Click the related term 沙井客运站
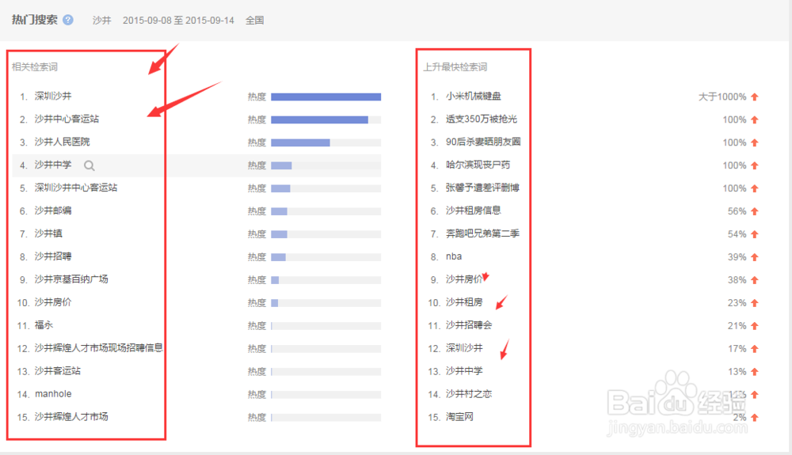The image size is (792, 455). [x=58, y=371]
